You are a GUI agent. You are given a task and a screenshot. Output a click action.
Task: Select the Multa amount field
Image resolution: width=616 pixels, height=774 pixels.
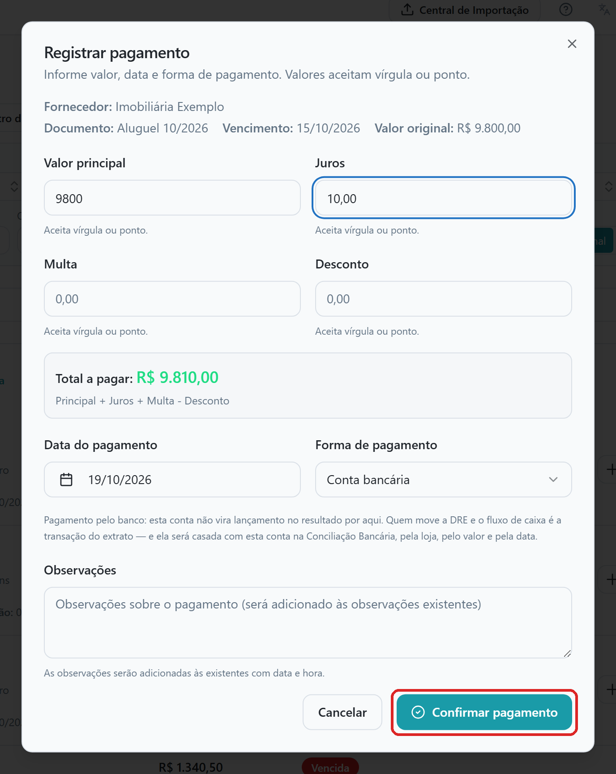click(x=172, y=299)
